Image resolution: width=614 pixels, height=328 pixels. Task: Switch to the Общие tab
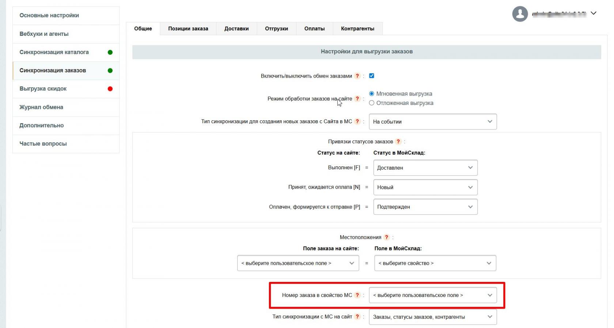point(143,29)
